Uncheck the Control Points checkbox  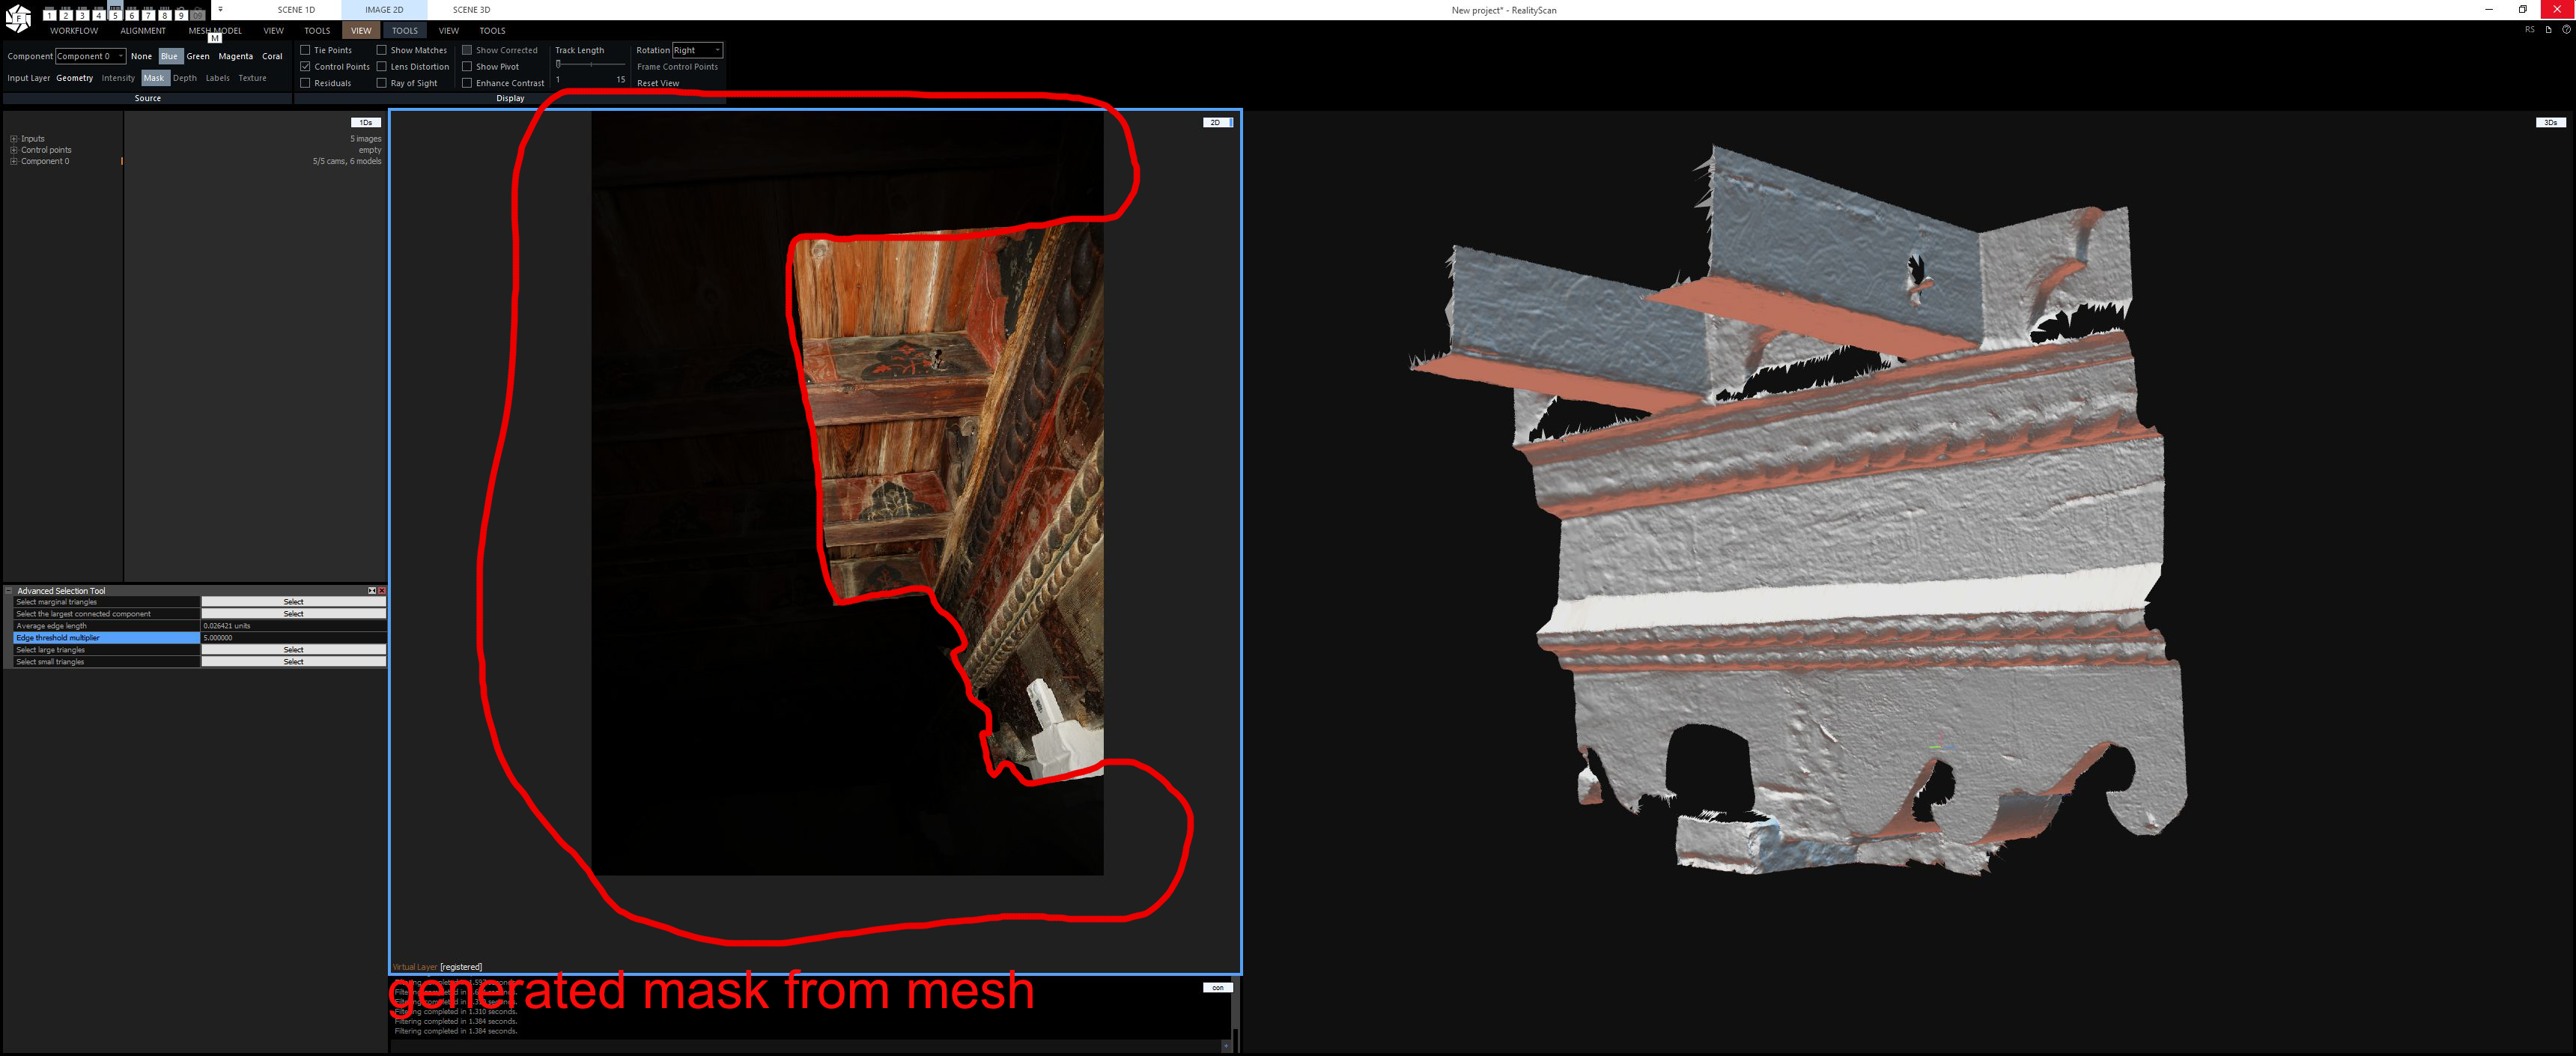tap(305, 67)
